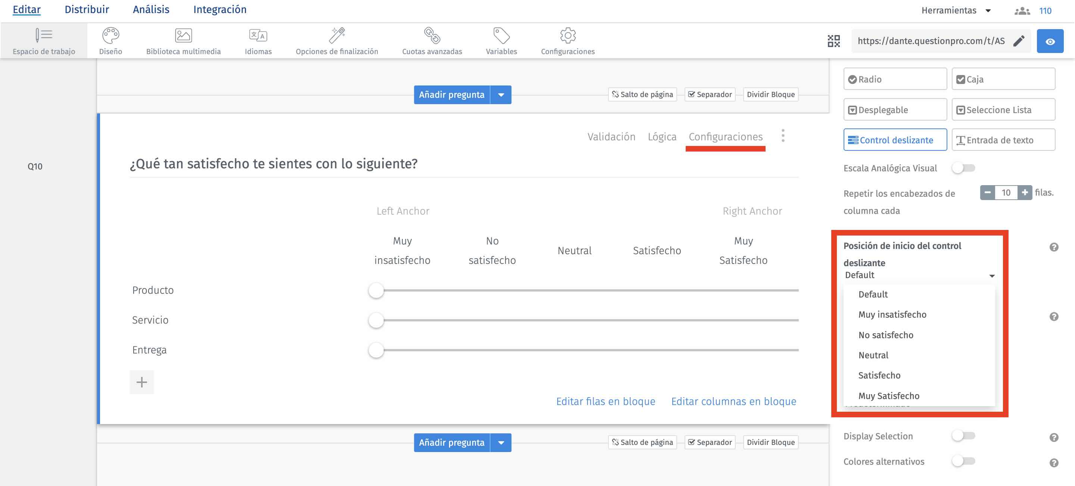
Task: Open the Lógica tab of question
Action: [662, 137]
